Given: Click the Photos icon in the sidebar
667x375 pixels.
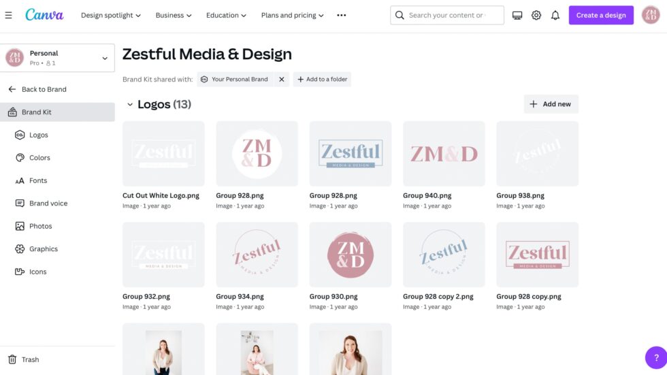Looking at the screenshot, I should click(20, 226).
